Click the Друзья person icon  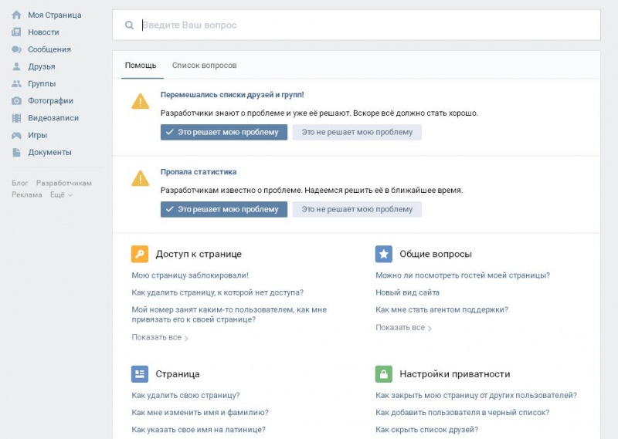[x=16, y=66]
